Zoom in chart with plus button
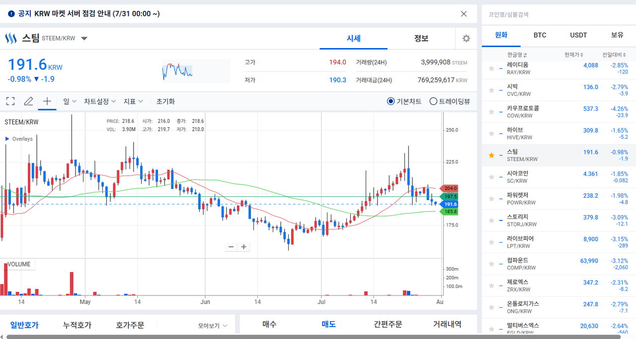 tap(243, 247)
